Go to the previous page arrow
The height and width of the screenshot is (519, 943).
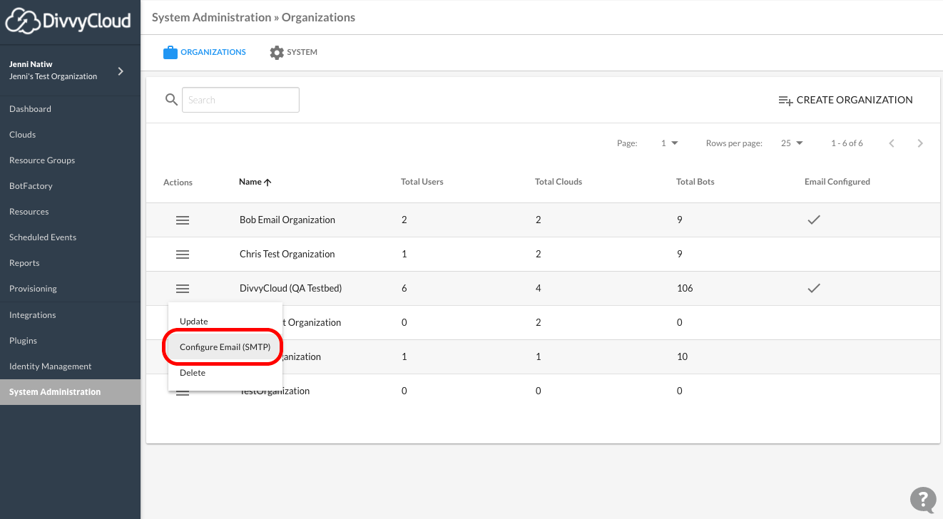[x=892, y=143]
